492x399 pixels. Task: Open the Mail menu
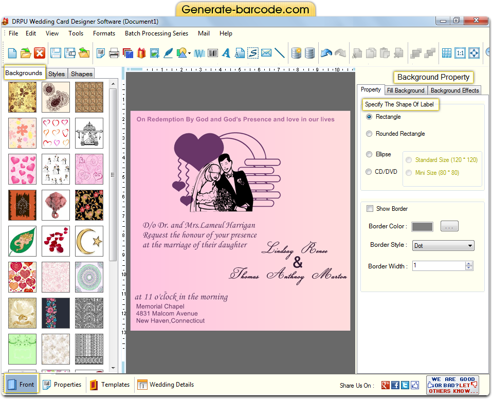204,33
